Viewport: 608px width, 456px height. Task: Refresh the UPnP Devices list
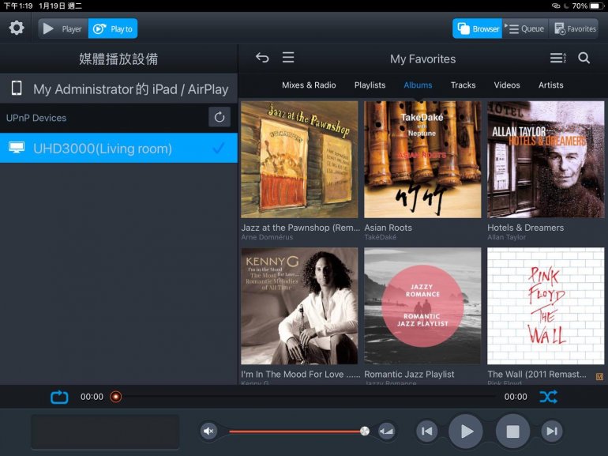click(220, 117)
